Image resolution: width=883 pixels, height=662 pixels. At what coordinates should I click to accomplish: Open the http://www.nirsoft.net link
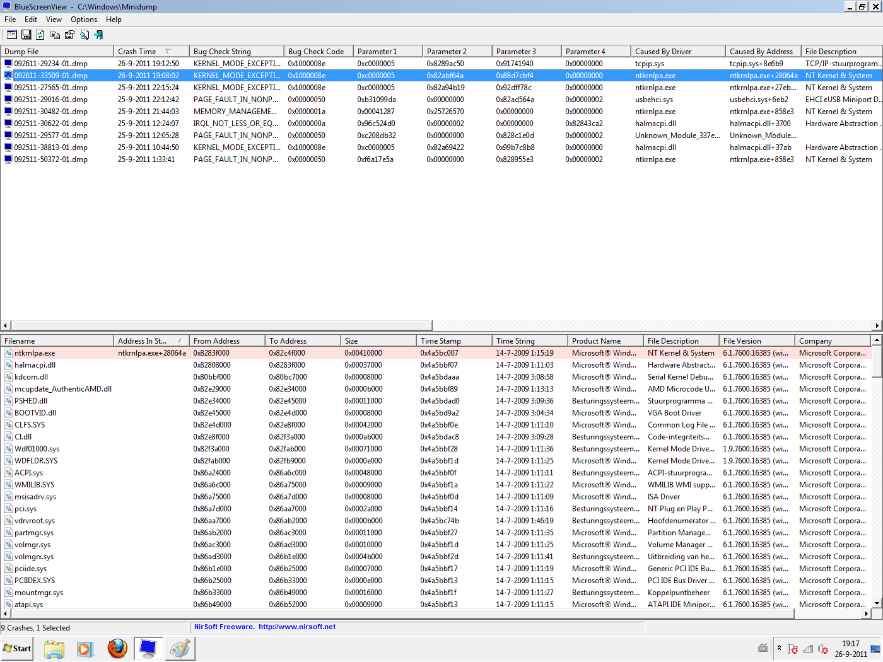[x=297, y=627]
